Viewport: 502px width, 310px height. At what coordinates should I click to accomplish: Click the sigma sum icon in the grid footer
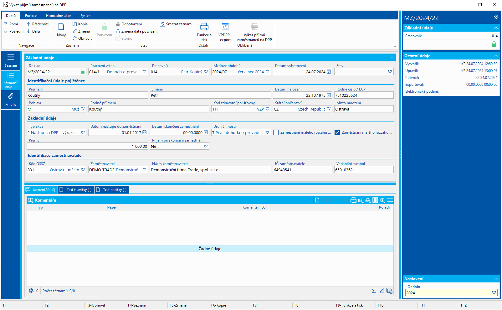374,291
